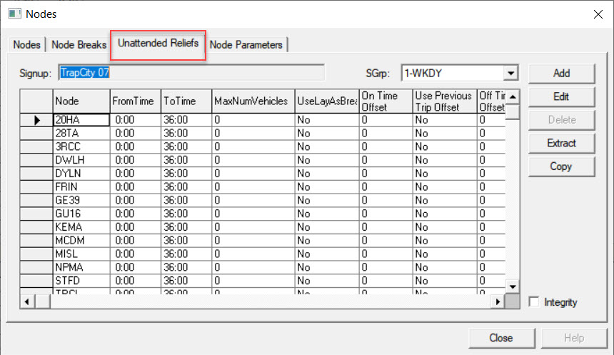
Task: Select the Node Parameters tab
Action: 246,45
